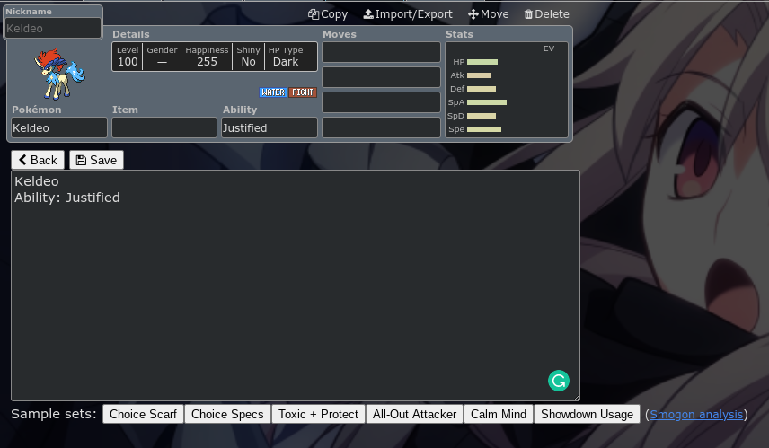Select the second empty move slot
769x448 pixels.
tap(381, 77)
